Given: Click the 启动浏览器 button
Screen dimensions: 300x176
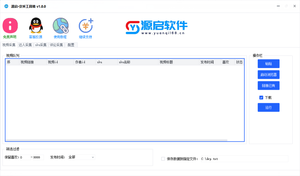Looking at the screenshot, I should 268,75.
